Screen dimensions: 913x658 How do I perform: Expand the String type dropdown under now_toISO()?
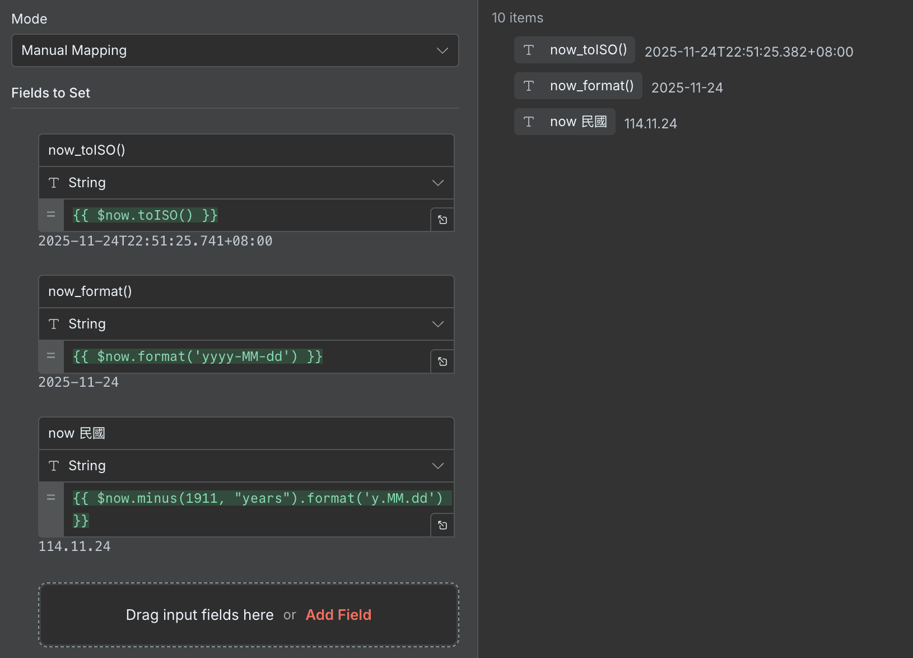[x=246, y=183]
